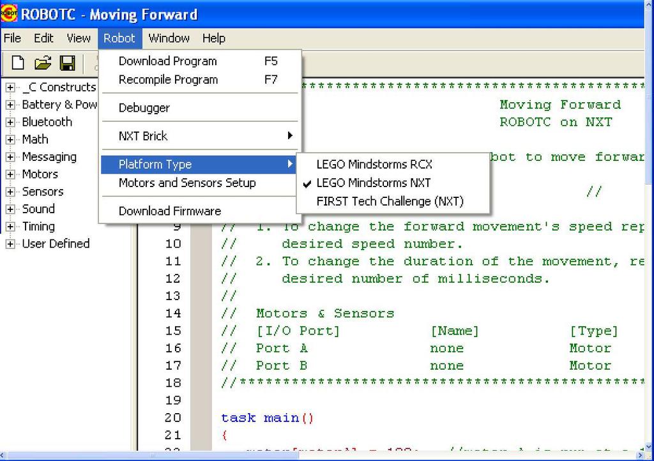Viewport: 654px width, 461px height.
Task: Expand the Sound tree node
Action: (x=10, y=209)
